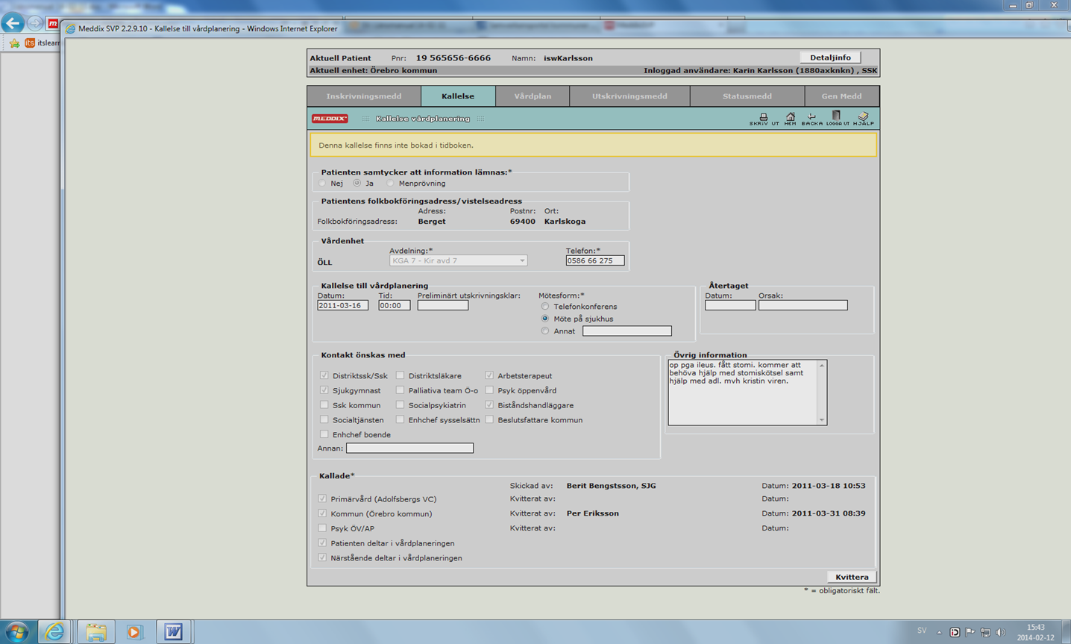Tick the Distriktsläkare checkbox
This screenshot has height=644, width=1071.
click(x=400, y=375)
